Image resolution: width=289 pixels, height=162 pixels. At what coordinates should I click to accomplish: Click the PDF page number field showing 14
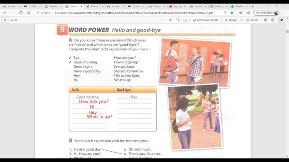(5, 20)
